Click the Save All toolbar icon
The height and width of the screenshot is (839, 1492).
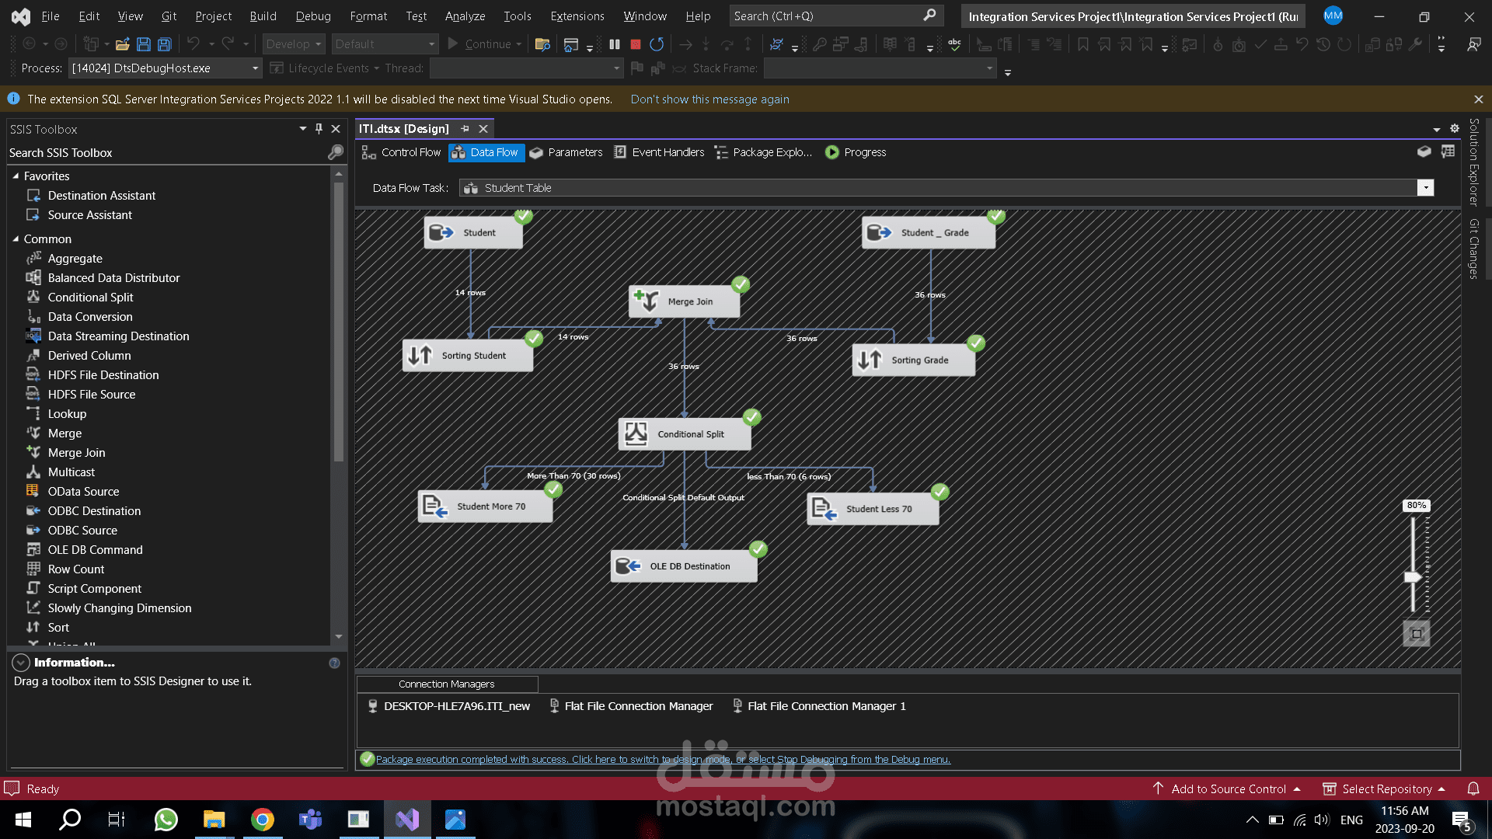tap(164, 44)
